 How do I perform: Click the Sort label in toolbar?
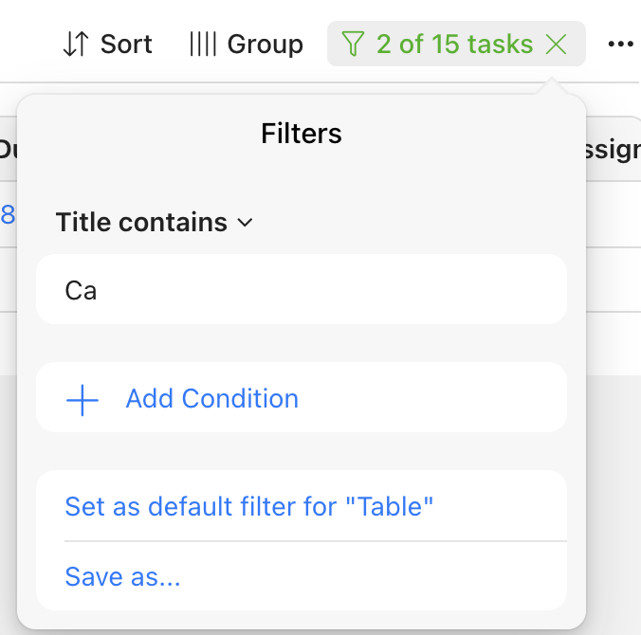point(126,45)
